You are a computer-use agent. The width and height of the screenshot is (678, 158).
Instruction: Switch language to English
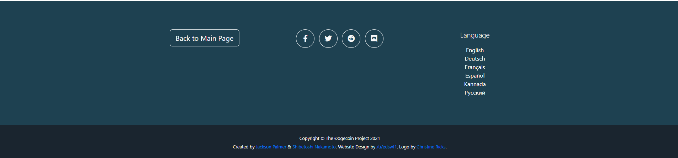(x=475, y=50)
